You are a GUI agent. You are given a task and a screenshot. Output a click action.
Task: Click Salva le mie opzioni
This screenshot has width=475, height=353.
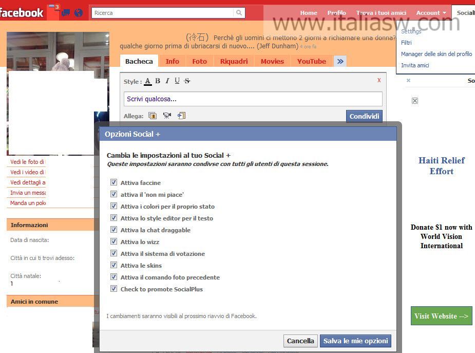pyautogui.click(x=356, y=341)
